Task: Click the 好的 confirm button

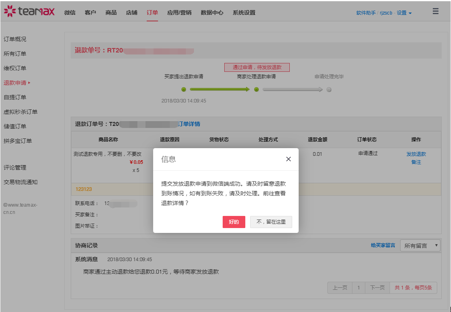Action: coord(234,222)
